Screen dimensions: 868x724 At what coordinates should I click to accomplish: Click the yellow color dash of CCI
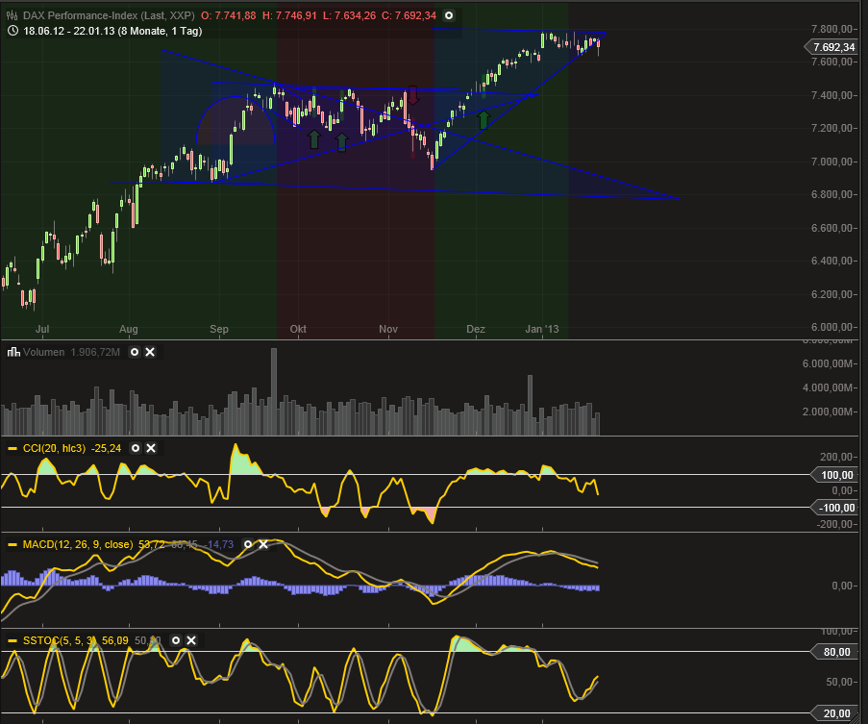coord(12,448)
